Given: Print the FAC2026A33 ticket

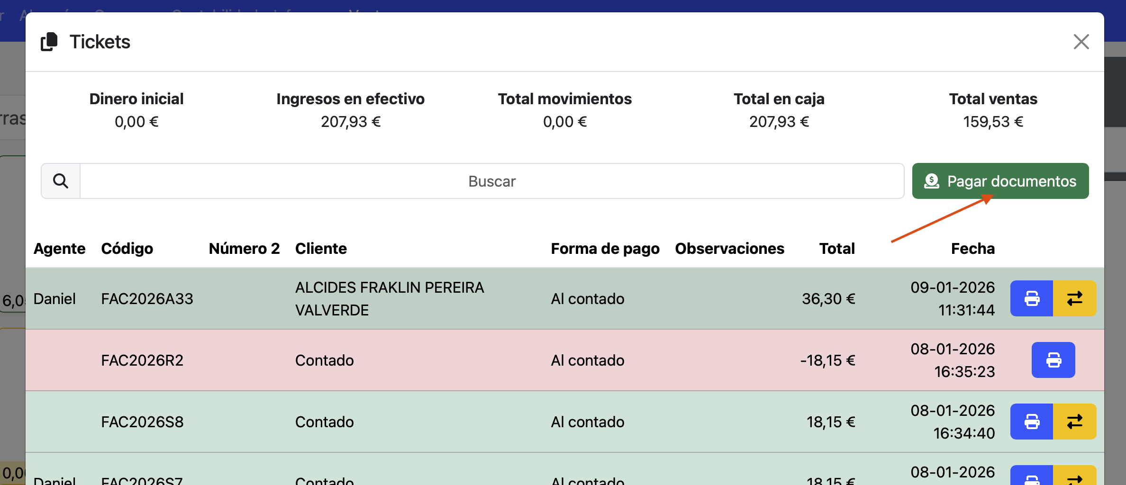Looking at the screenshot, I should (x=1032, y=298).
